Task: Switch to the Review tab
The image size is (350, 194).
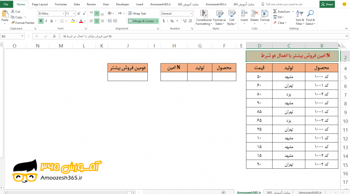Action: (x=91, y=4)
